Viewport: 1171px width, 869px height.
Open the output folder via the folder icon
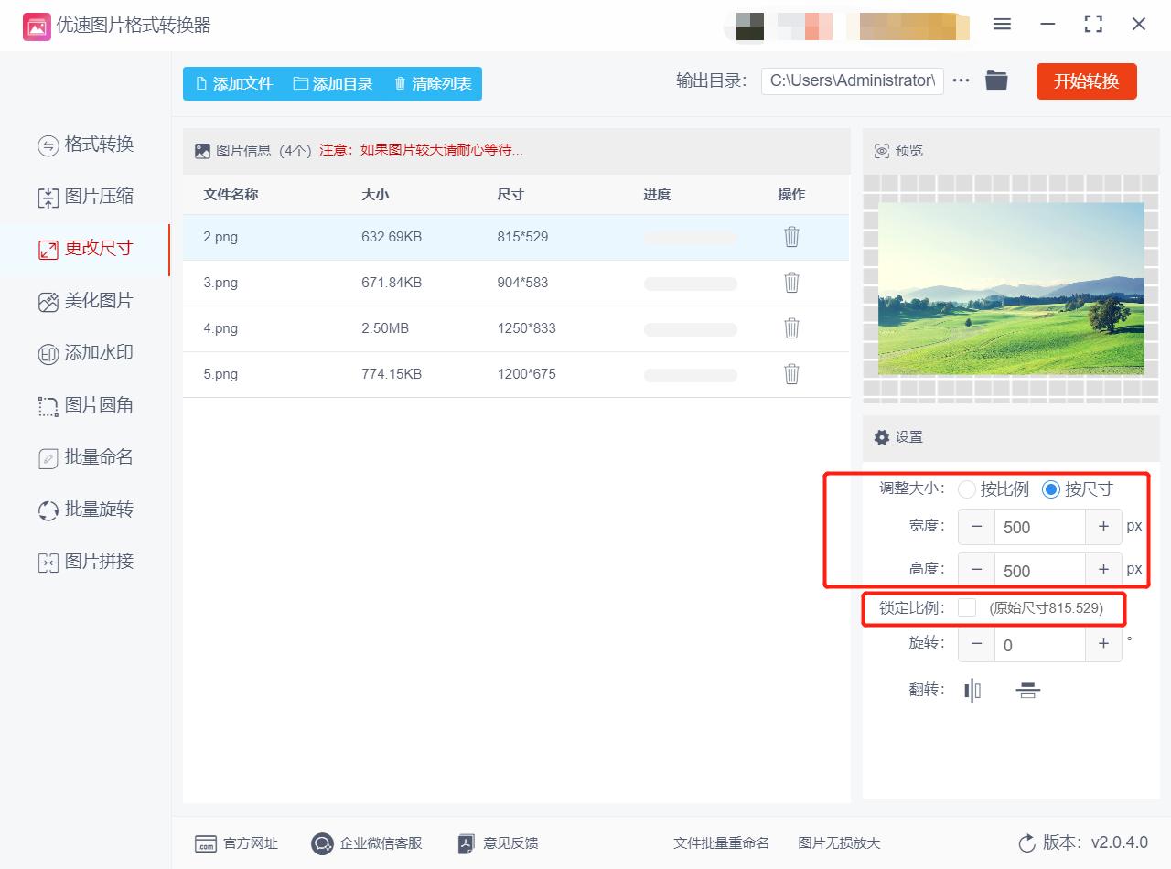(x=997, y=80)
